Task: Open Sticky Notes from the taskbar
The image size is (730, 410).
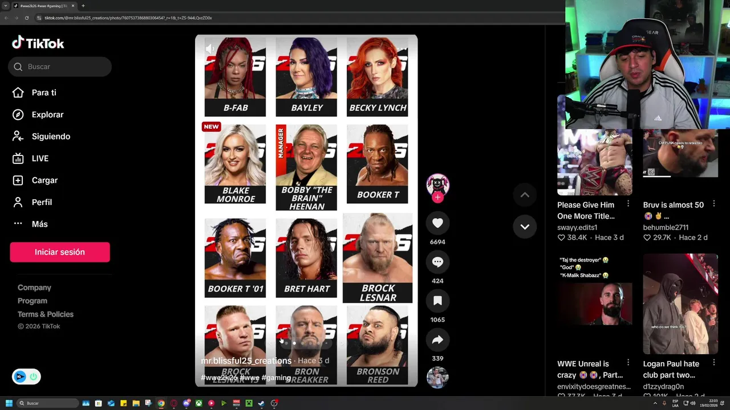Action: click(x=123, y=403)
